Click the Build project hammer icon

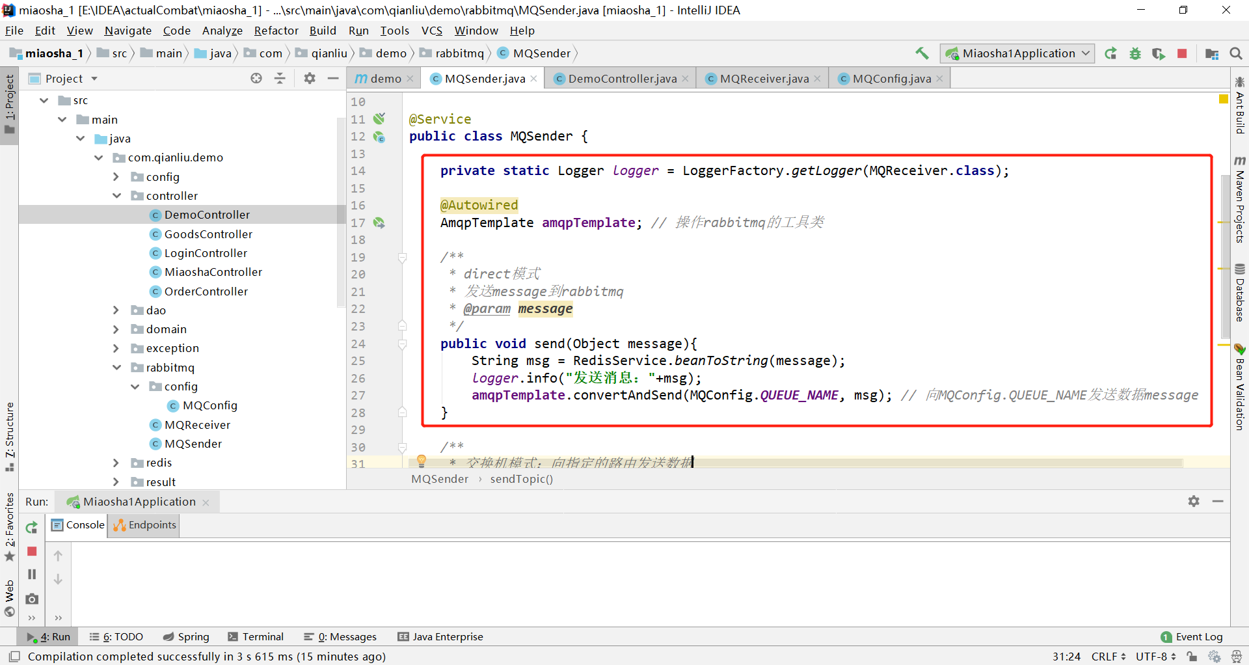[922, 53]
